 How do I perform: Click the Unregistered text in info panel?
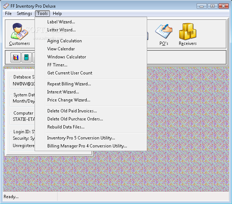coord(24,146)
